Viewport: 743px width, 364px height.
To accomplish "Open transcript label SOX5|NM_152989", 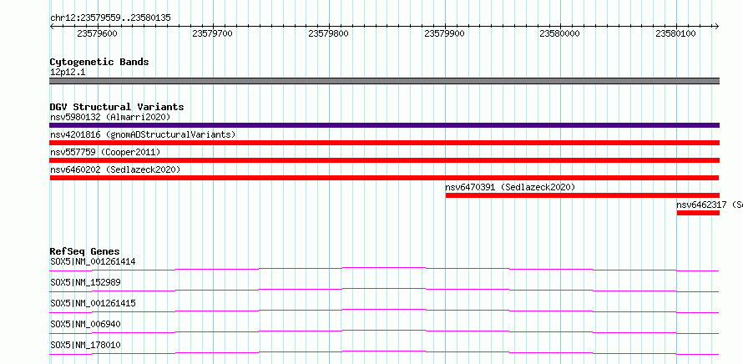I will (x=85, y=282).
